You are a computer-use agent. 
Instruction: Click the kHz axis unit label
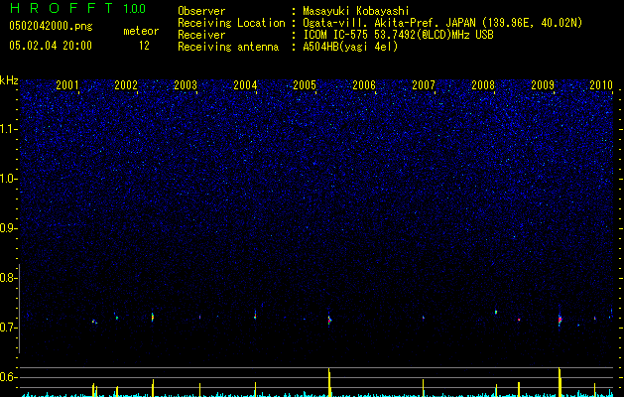pos(9,80)
